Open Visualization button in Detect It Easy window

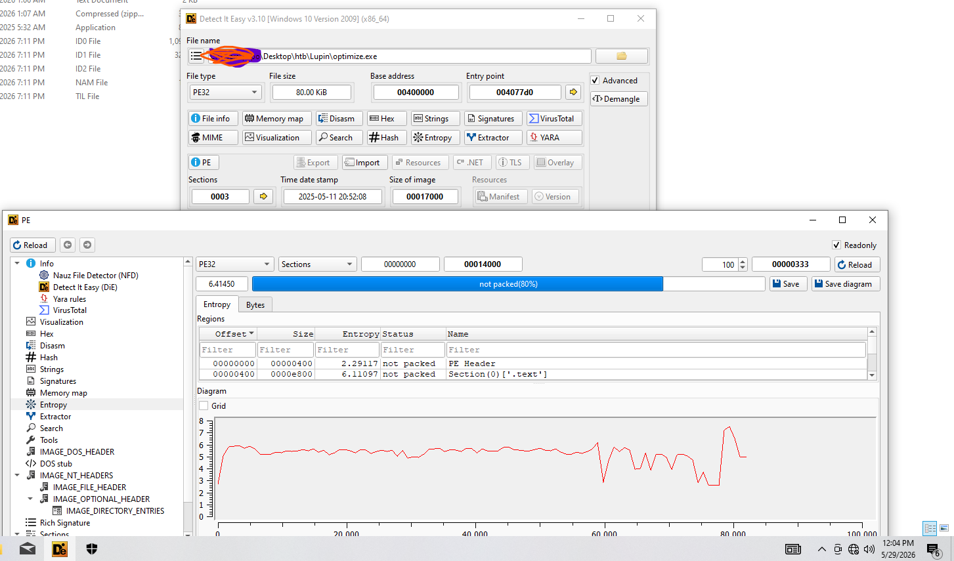(x=276, y=138)
